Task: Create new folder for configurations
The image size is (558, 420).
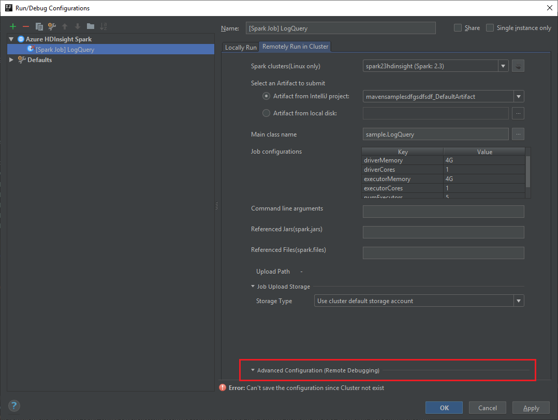Action: coord(90,26)
